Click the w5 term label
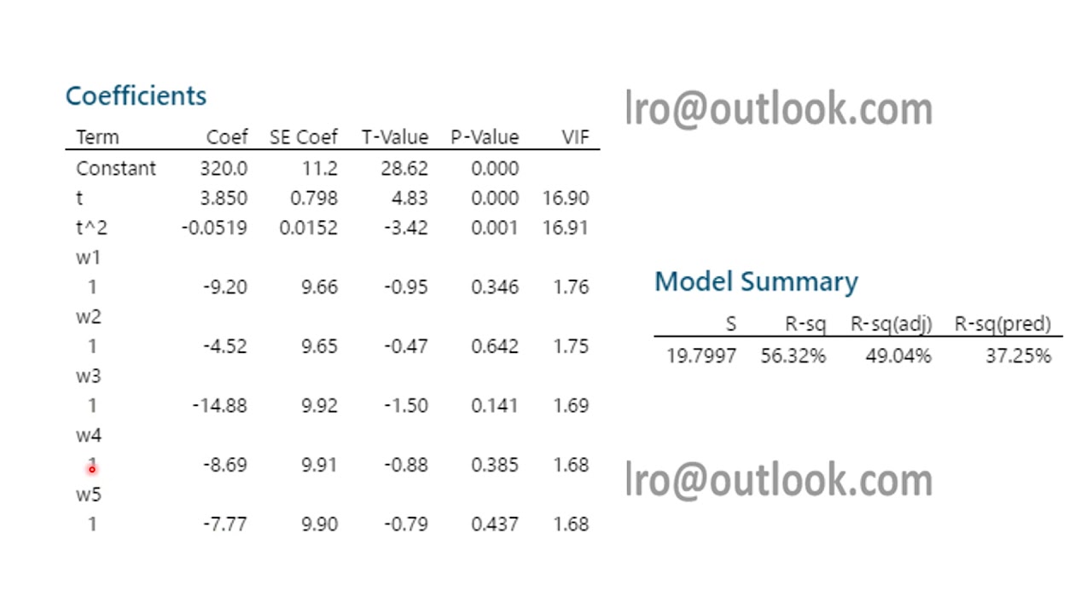1092x614 pixels. point(88,495)
